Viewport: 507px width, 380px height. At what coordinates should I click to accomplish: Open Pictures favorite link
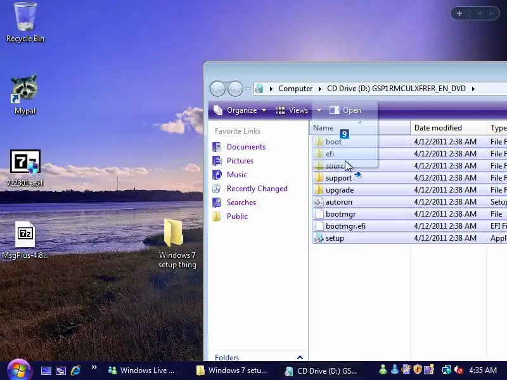(240, 161)
